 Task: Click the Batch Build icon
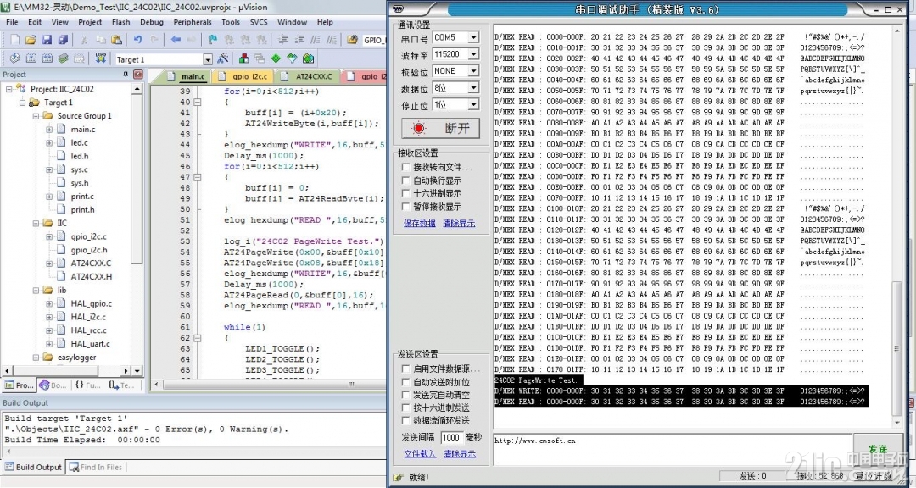pos(63,59)
